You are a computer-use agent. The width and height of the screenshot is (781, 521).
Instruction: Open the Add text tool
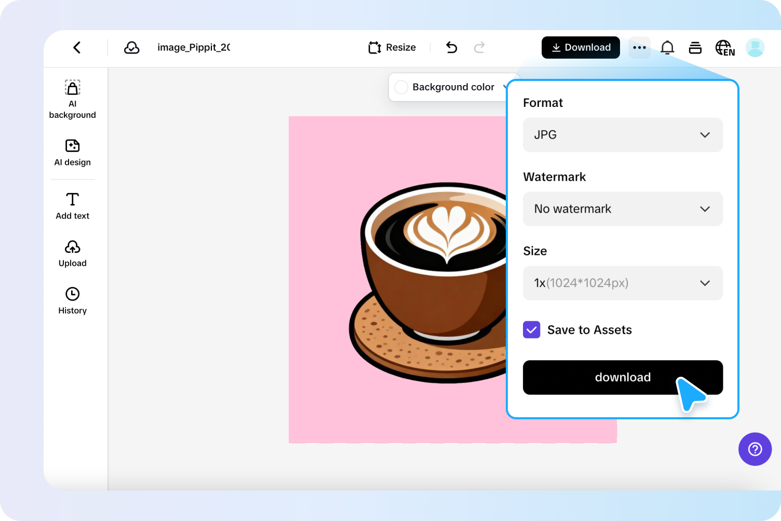72,205
